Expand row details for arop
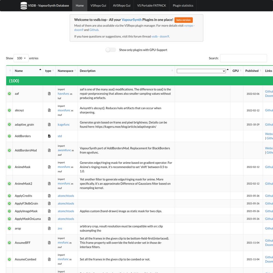This screenshot has height=273, width=273. tap(9, 229)
